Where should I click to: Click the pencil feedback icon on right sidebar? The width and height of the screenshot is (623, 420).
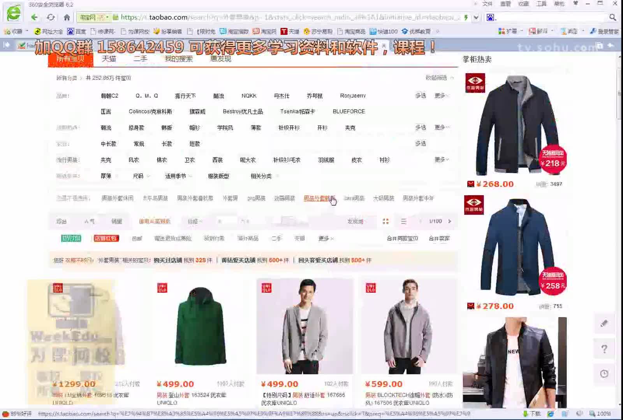pos(604,323)
